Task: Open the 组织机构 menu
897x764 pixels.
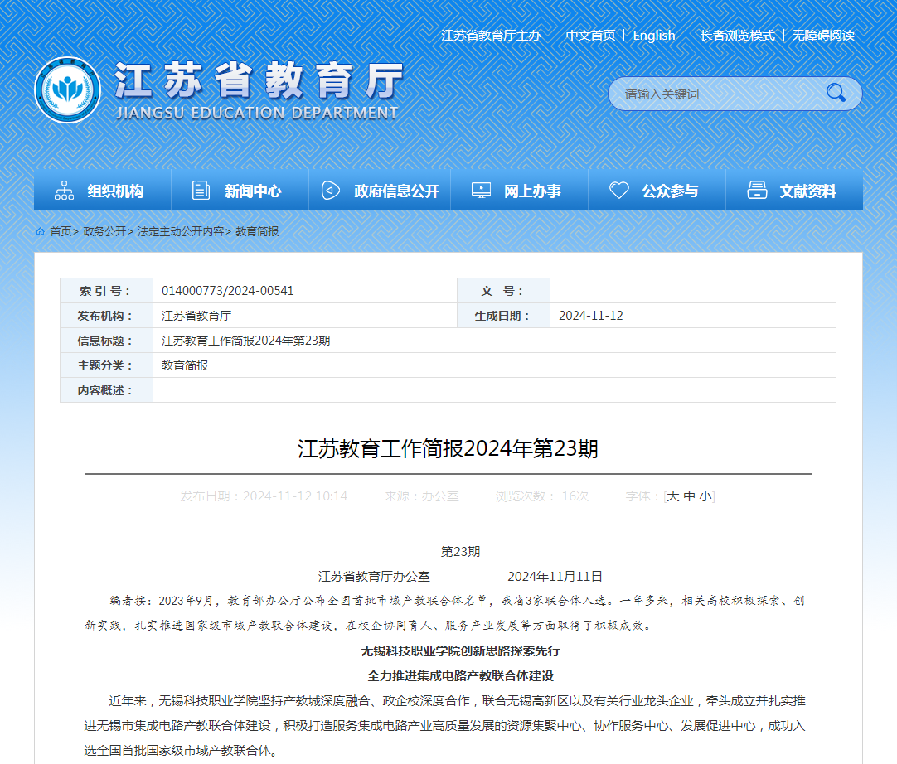Action: [x=115, y=191]
